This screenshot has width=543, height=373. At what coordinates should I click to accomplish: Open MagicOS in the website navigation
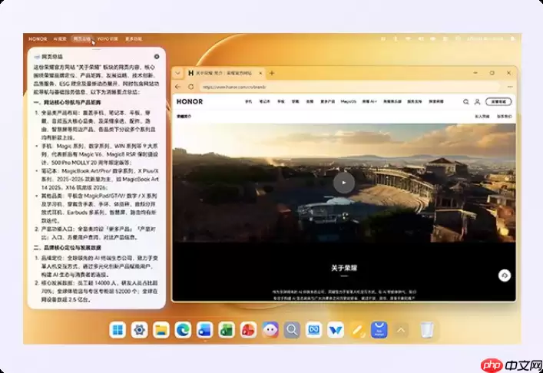click(x=349, y=101)
